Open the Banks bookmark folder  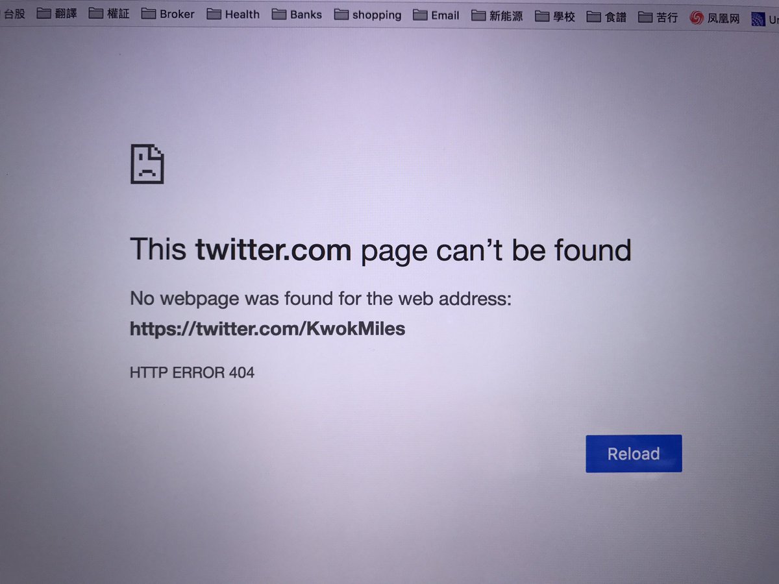(297, 14)
